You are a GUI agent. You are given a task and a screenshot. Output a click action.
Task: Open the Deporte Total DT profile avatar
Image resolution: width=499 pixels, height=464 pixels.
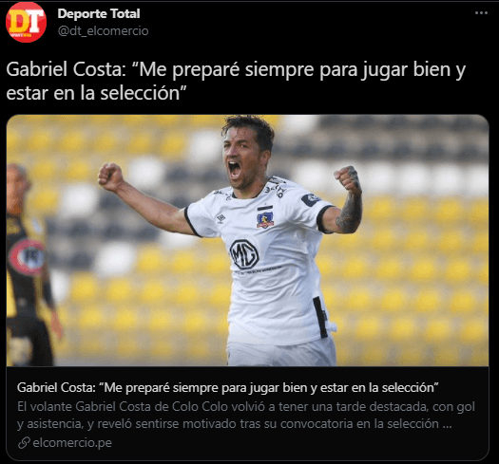coord(26,22)
